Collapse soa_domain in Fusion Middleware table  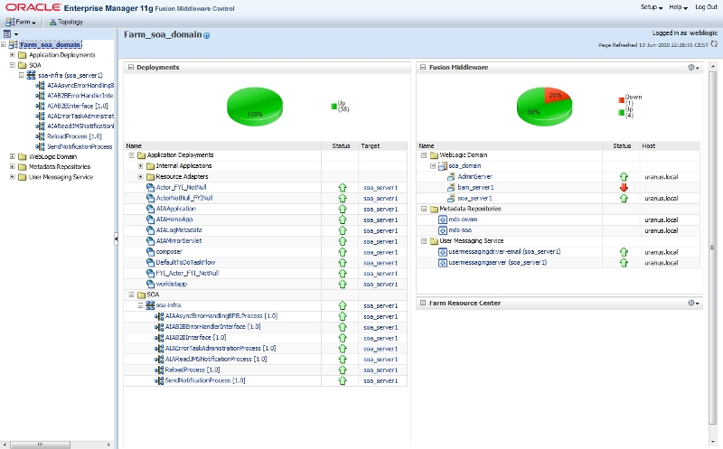tap(433, 166)
